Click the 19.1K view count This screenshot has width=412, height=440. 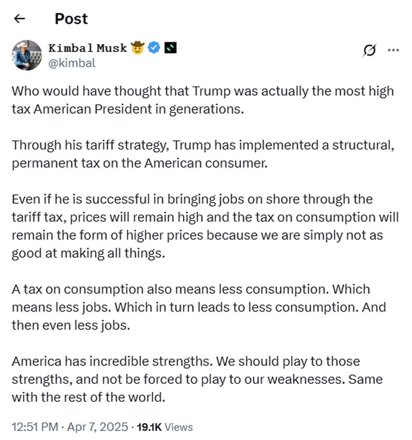click(x=149, y=427)
